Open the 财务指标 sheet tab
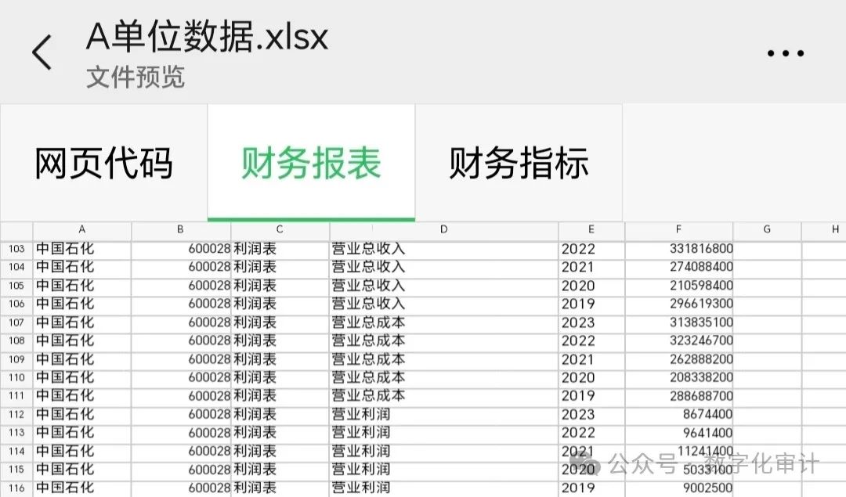The image size is (846, 497). [519, 163]
